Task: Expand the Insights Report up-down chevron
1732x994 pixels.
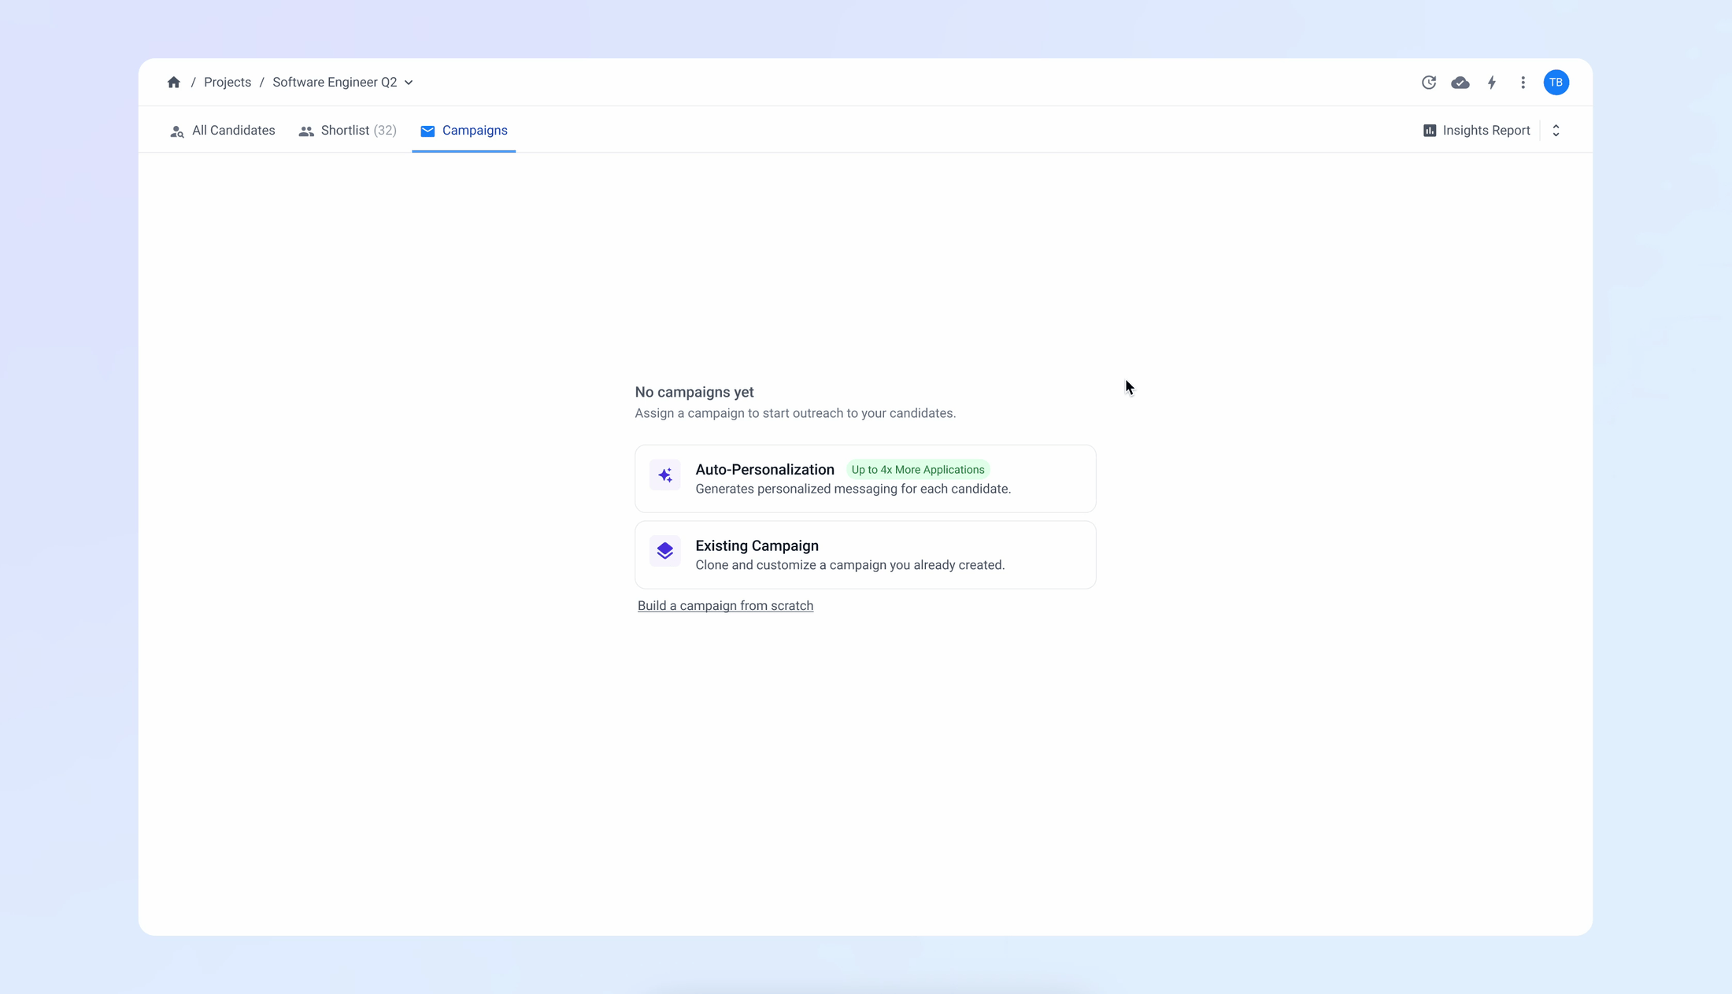Action: pyautogui.click(x=1556, y=131)
